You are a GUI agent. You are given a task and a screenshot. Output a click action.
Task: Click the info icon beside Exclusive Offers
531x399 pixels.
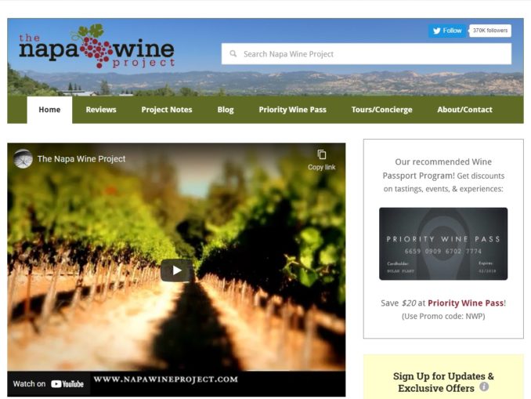coord(484,386)
